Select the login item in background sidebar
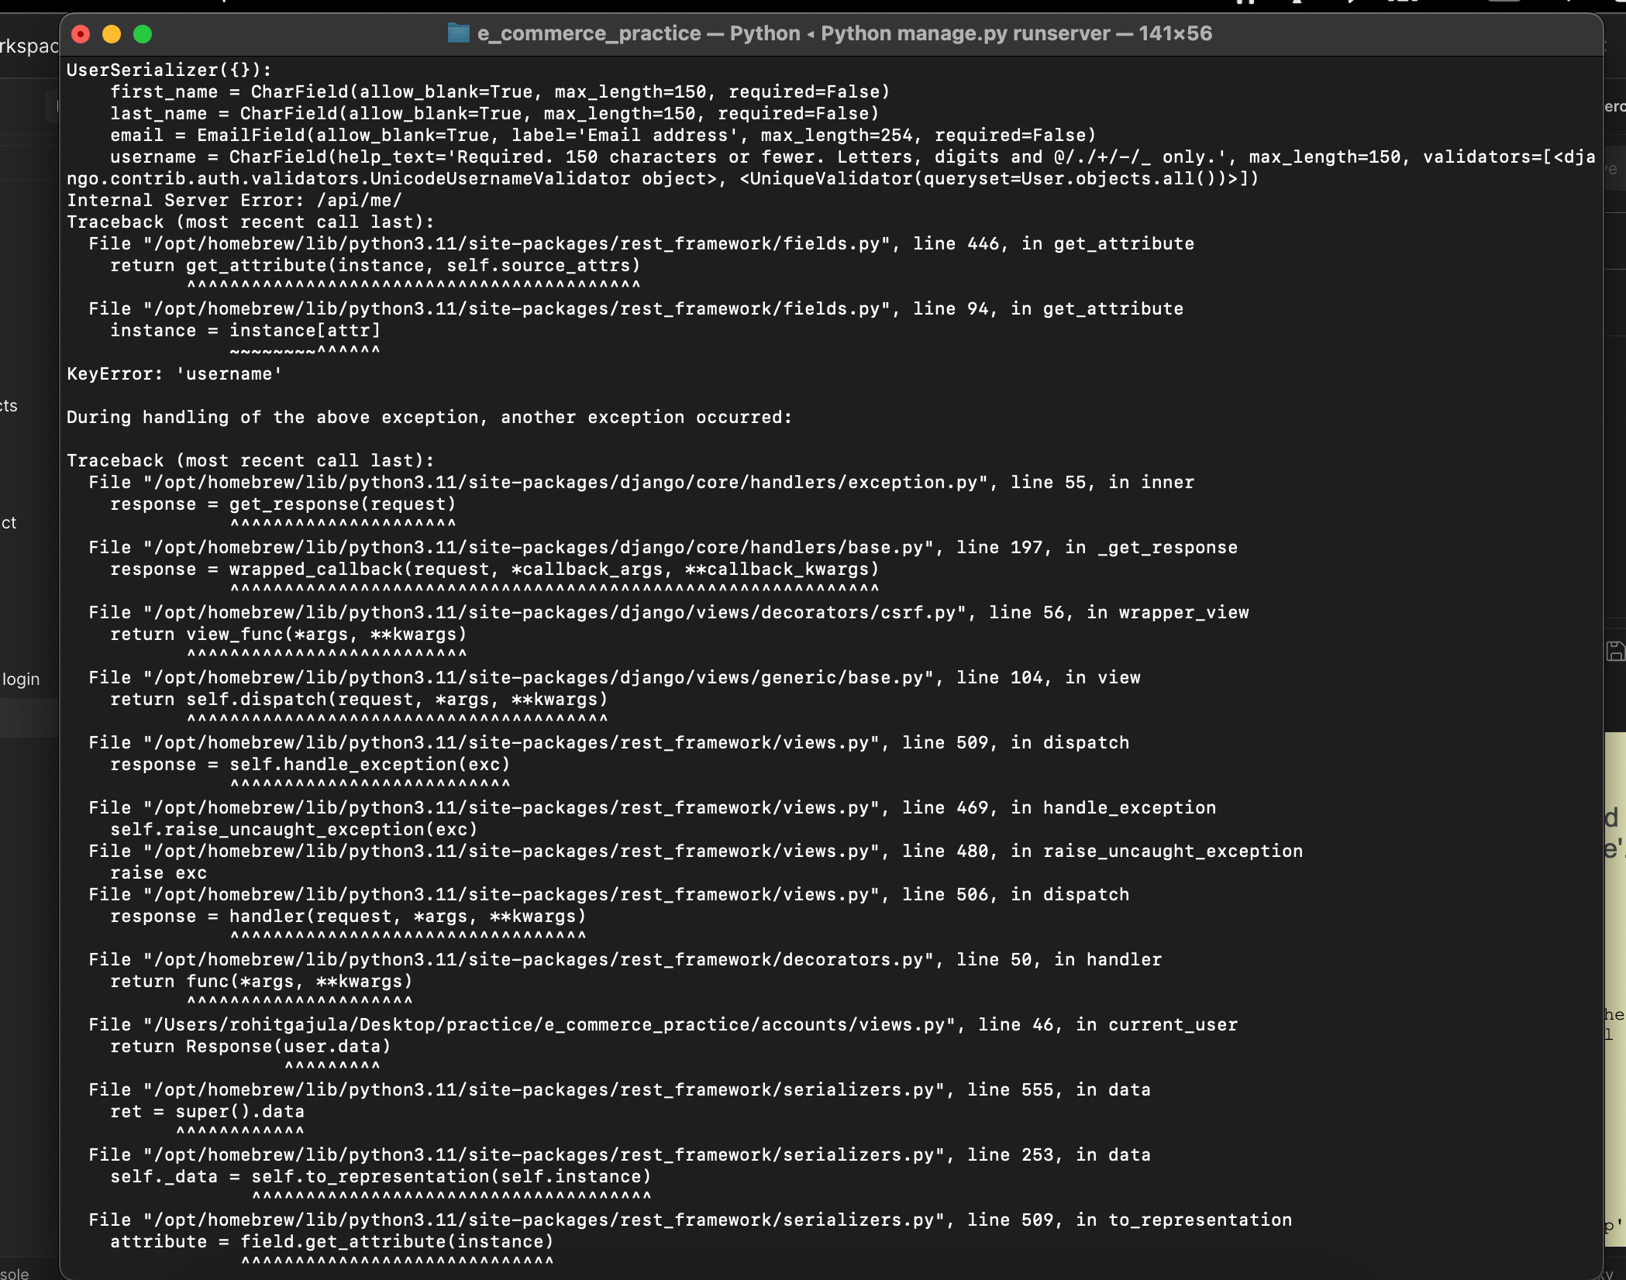The width and height of the screenshot is (1626, 1280). coord(21,680)
